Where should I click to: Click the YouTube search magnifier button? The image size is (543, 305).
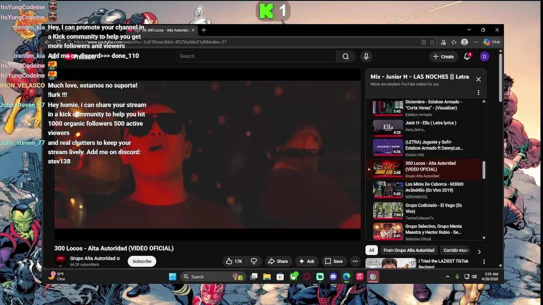tap(346, 56)
